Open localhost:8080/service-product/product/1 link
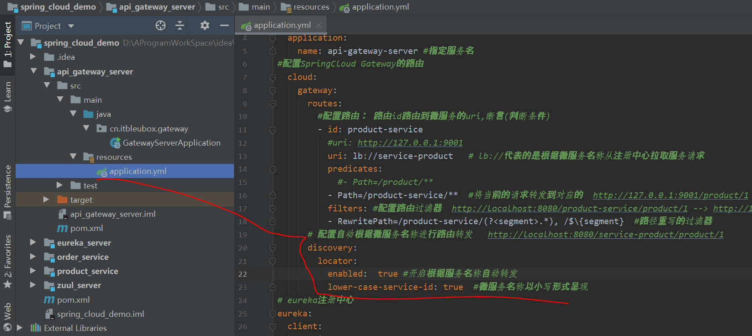 pos(605,235)
